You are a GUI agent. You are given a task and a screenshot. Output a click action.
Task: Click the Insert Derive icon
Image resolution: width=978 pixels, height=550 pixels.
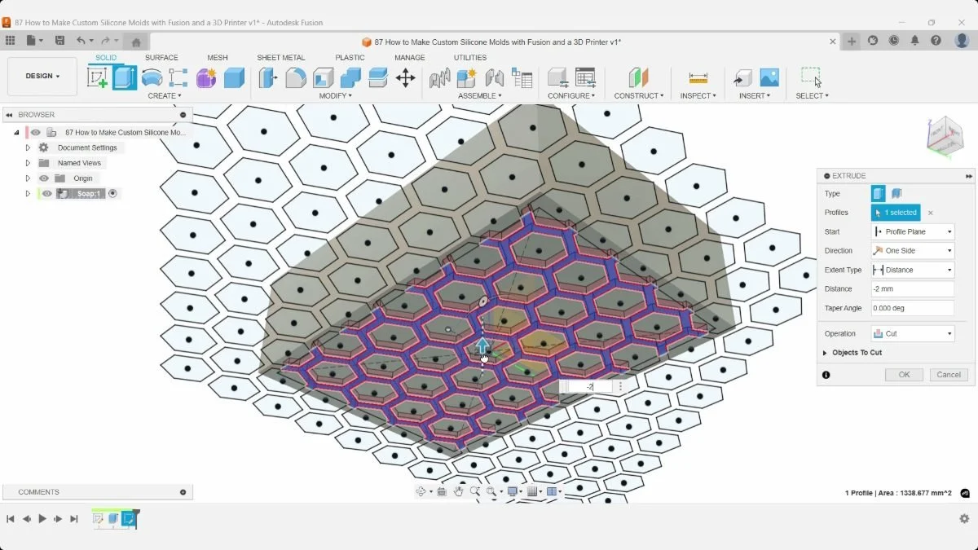click(742, 77)
